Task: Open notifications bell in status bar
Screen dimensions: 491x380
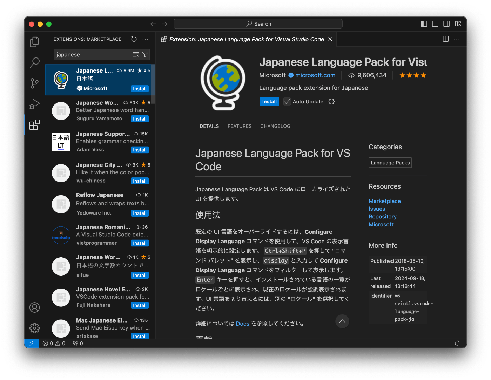Action: click(x=457, y=344)
